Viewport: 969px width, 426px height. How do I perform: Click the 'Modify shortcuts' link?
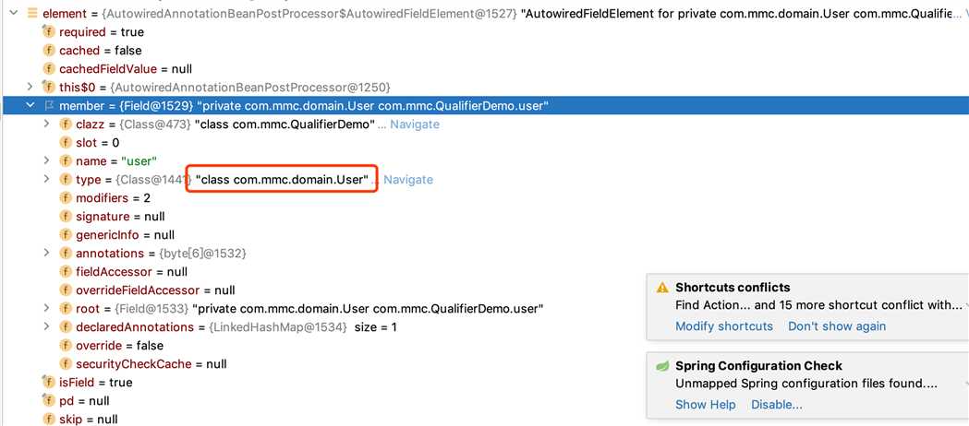[x=724, y=326]
